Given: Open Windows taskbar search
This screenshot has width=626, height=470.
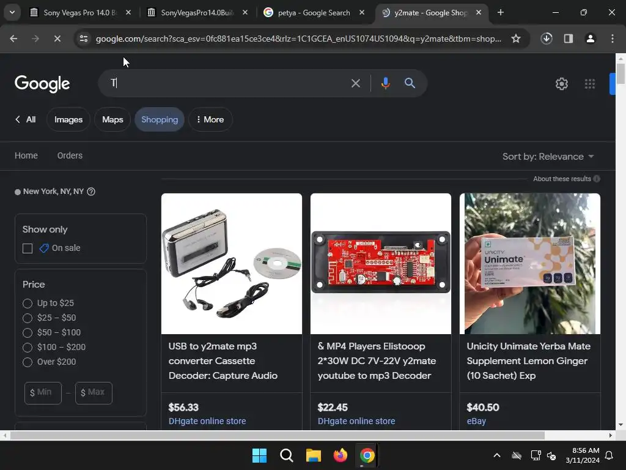Looking at the screenshot, I should pos(287,455).
